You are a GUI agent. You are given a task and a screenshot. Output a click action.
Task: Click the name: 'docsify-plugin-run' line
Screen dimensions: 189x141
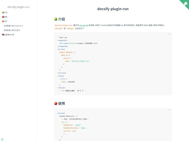(77, 61)
